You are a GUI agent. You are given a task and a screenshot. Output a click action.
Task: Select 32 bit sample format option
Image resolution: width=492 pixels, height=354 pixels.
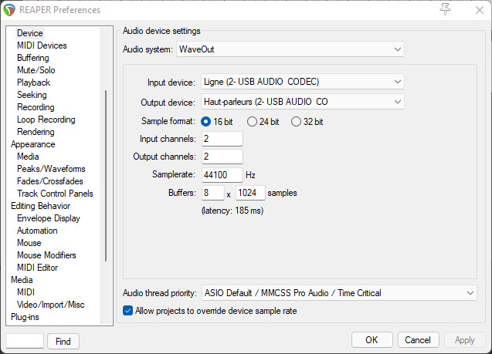coord(296,121)
